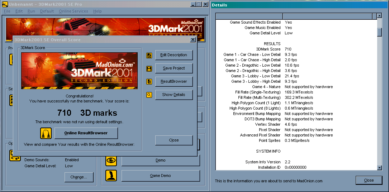Open the Help menu
The width and height of the screenshot is (389, 192).
(x=98, y=11)
